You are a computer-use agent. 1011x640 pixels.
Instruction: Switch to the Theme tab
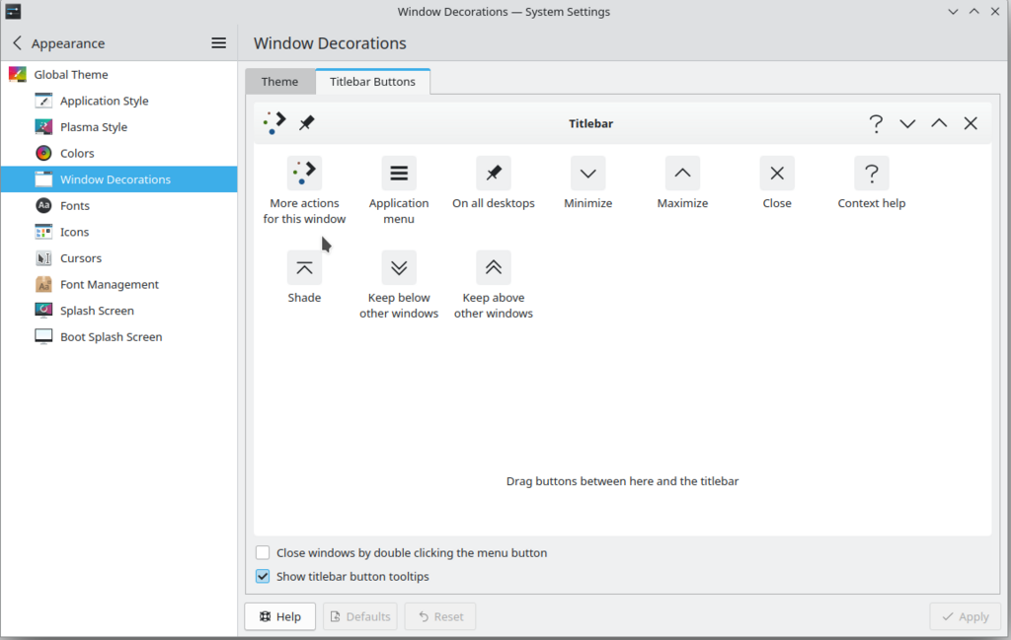click(x=279, y=82)
